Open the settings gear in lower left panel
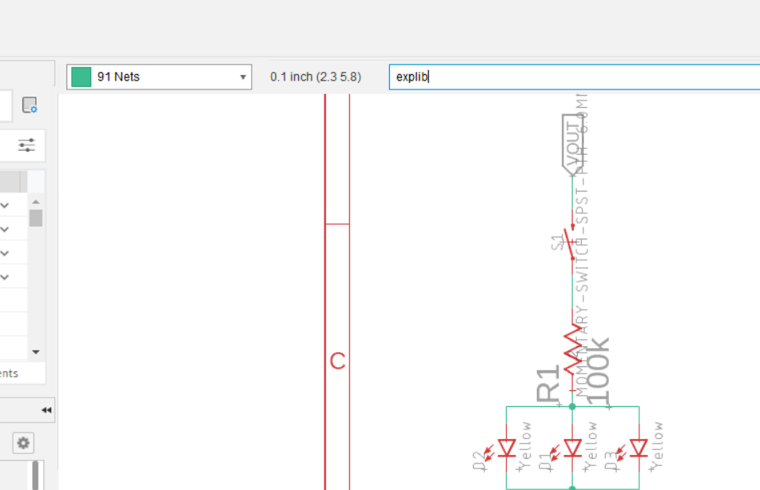Viewport: 760px width, 490px height. [22, 443]
